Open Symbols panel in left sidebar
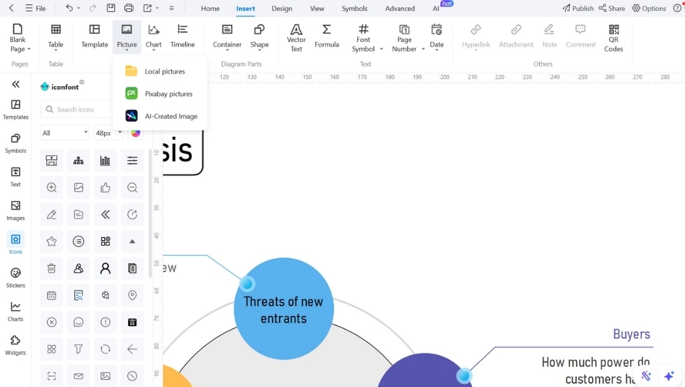The height and width of the screenshot is (387, 685). point(16,143)
